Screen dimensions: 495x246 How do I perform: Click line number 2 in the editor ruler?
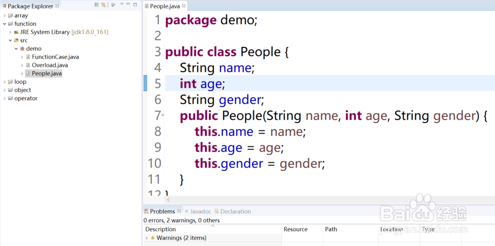tap(157, 36)
